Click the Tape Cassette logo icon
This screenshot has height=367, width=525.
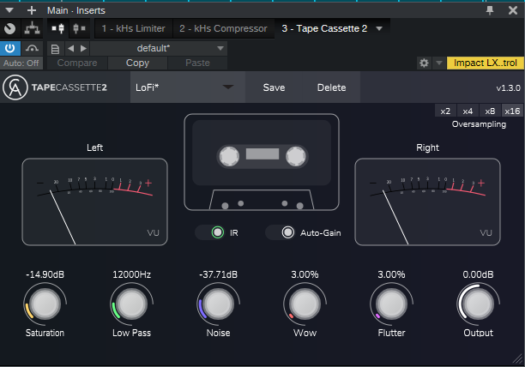pos(14,87)
